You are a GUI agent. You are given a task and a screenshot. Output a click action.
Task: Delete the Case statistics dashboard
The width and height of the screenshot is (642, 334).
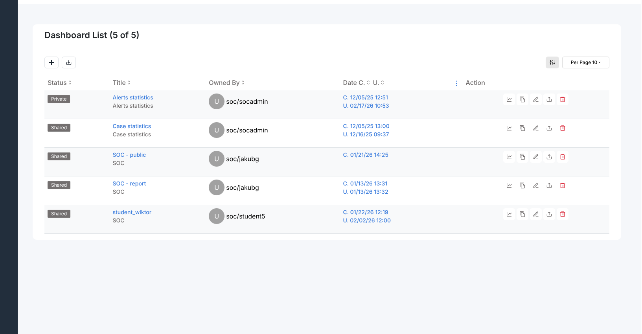coord(563,128)
